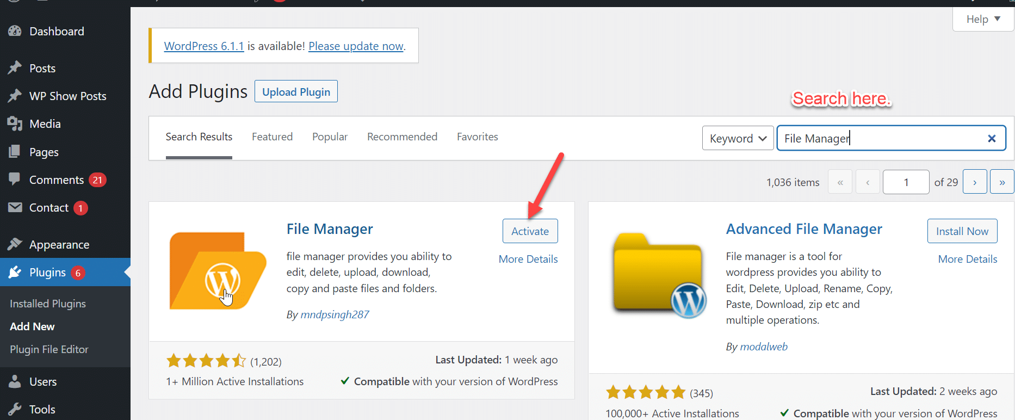Clear the search field with X icon
The width and height of the screenshot is (1015, 420).
point(991,139)
